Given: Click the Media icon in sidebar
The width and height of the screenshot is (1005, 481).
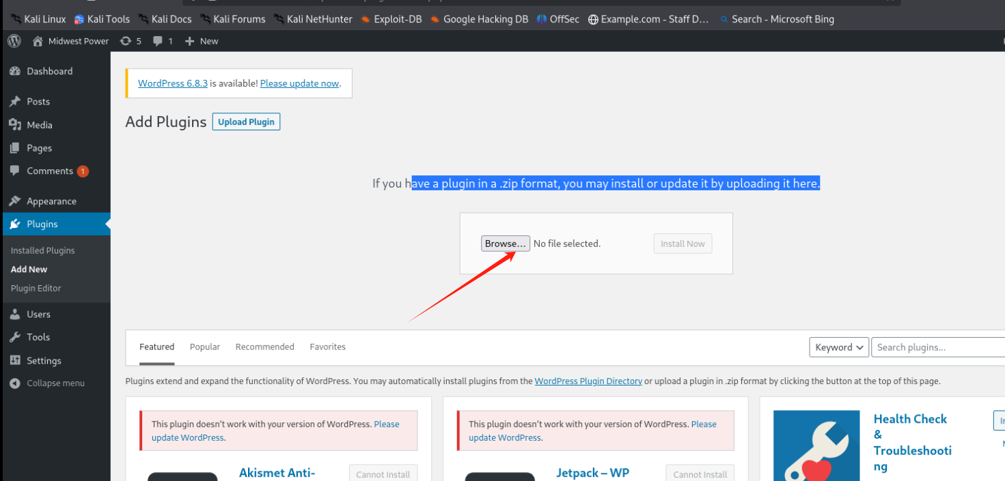Looking at the screenshot, I should 15,125.
